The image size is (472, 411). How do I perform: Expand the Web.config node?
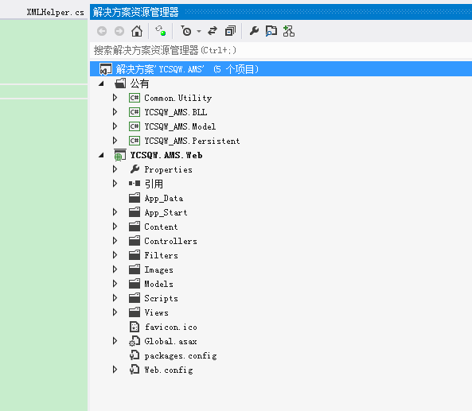pos(115,370)
